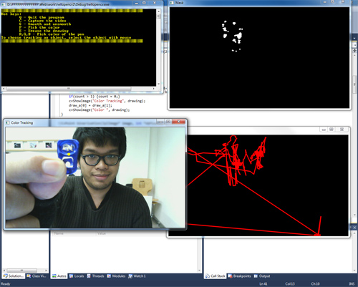Switch to the Output tab
Screen dimensions: 358x287
click(x=262, y=276)
